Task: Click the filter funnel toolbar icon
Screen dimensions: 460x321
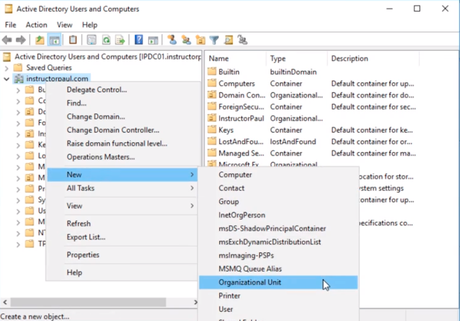Action: pyautogui.click(x=214, y=40)
